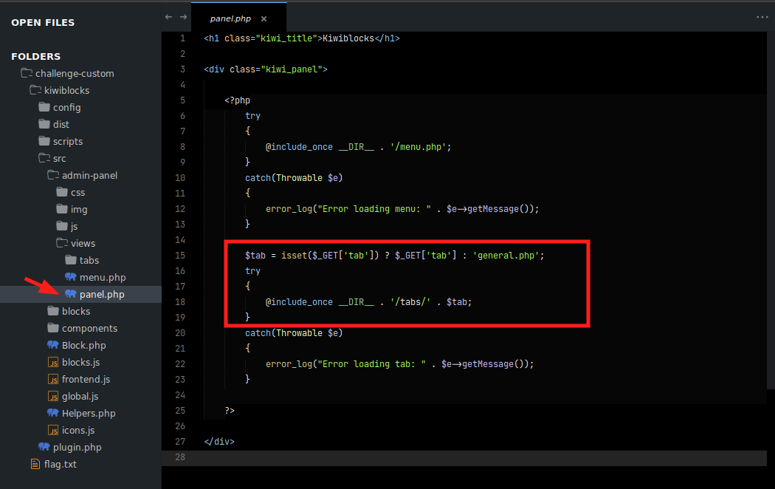Collapse the admin-panel folder

[x=82, y=175]
